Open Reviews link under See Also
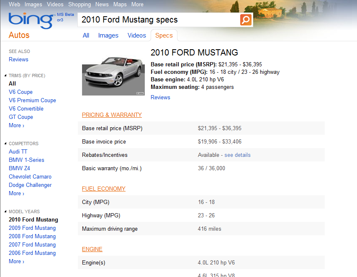This screenshot has height=277, width=357. pyautogui.click(x=18, y=60)
